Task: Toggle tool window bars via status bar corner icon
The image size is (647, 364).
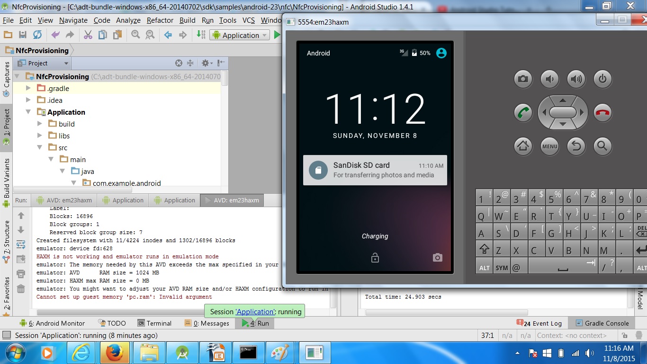Action: 6,335
